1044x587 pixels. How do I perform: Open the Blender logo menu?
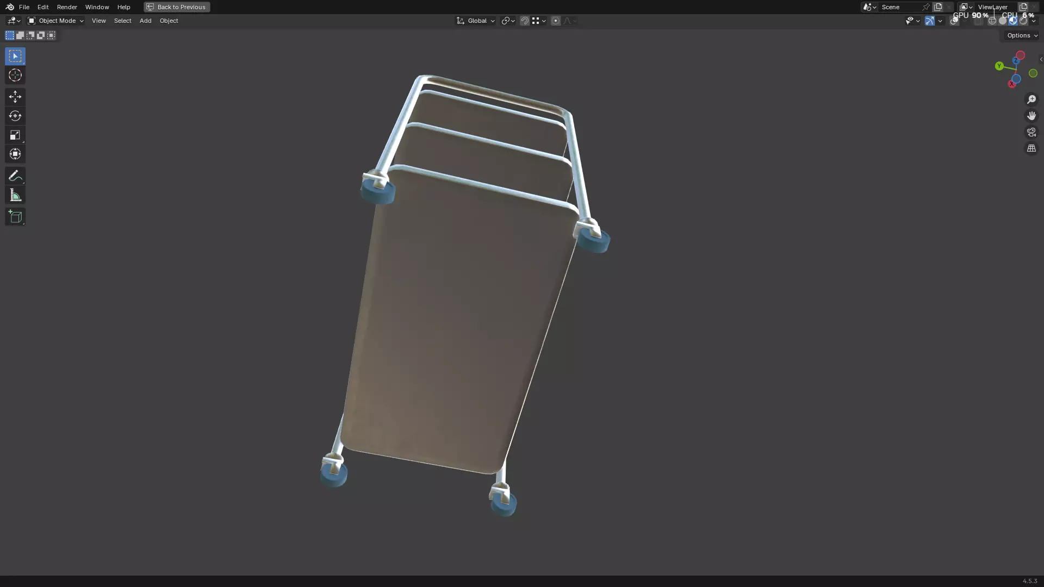[10, 7]
